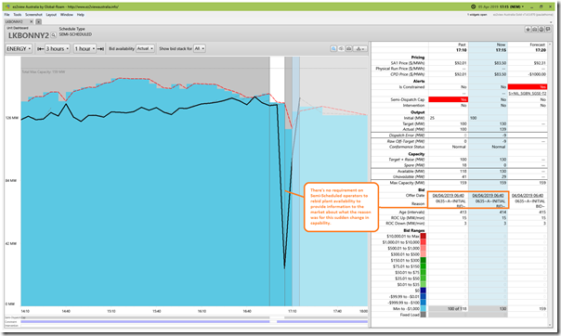Step forward in time with right arrow
561x336 pixels.
[101, 48]
